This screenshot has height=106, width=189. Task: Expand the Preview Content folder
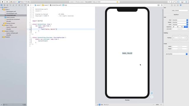pos(4,23)
